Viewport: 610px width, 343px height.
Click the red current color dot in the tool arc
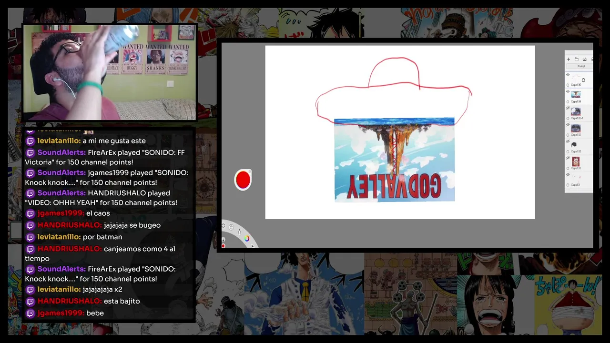pyautogui.click(x=223, y=246)
